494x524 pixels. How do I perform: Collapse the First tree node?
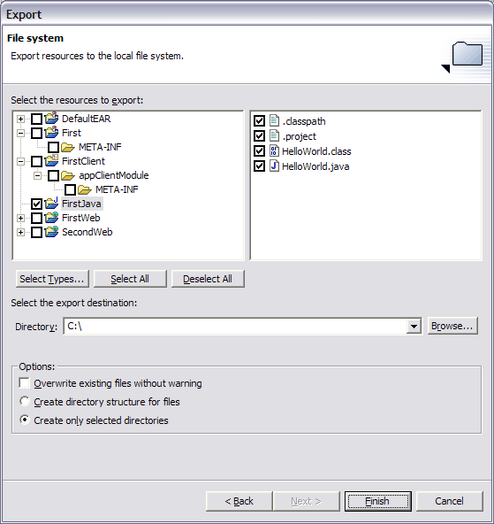[20, 133]
